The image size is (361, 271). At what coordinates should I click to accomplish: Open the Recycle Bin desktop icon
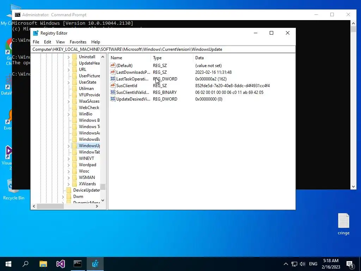14,189
